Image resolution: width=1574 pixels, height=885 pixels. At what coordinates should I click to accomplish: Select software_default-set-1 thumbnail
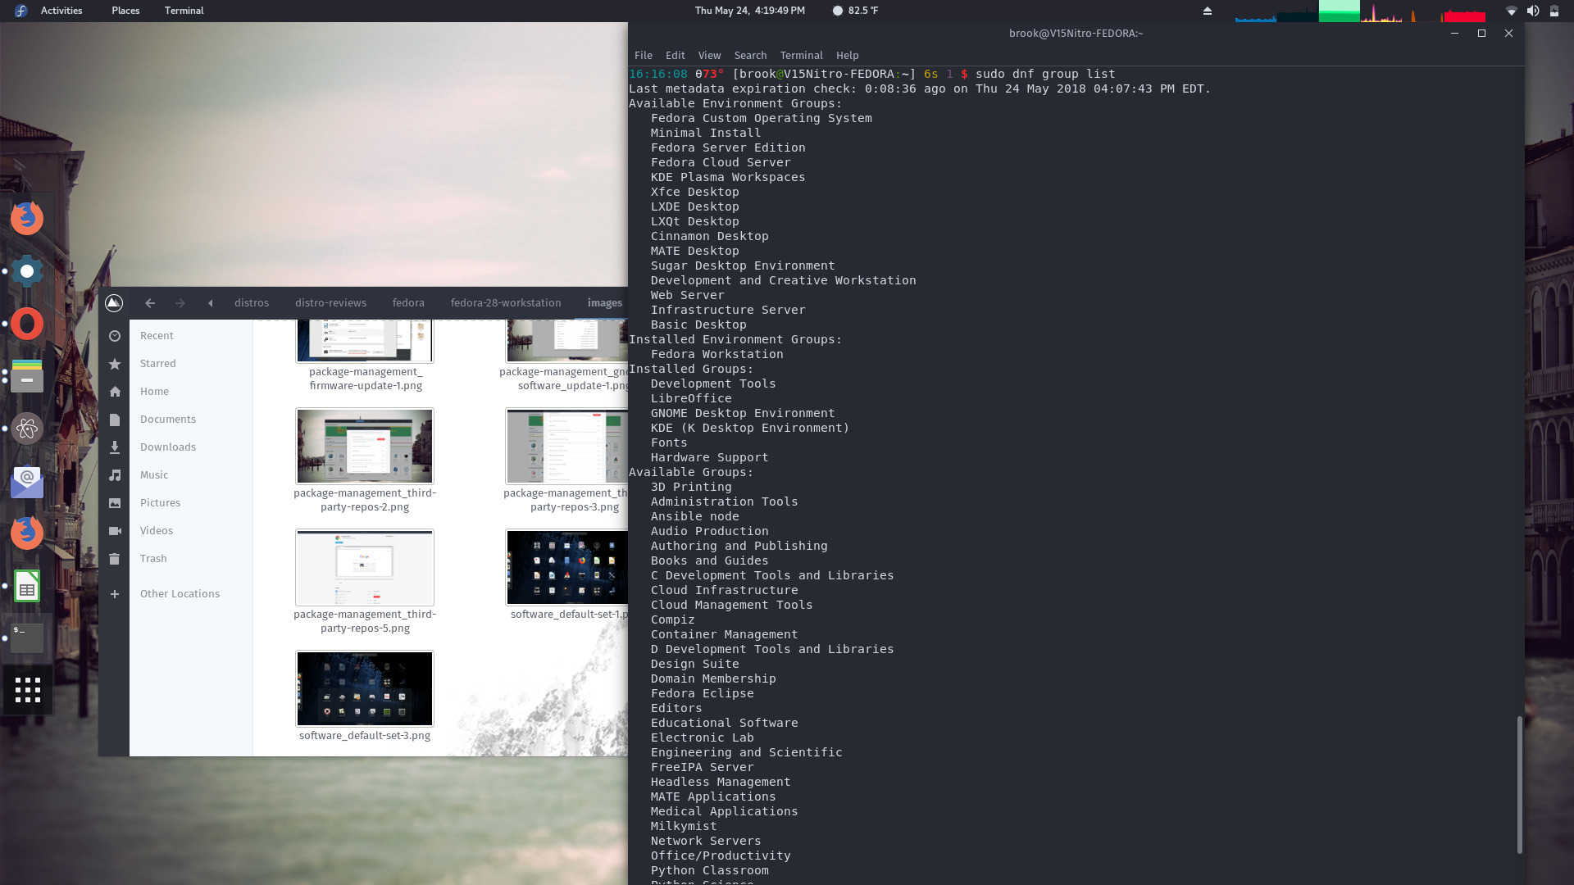coord(567,568)
